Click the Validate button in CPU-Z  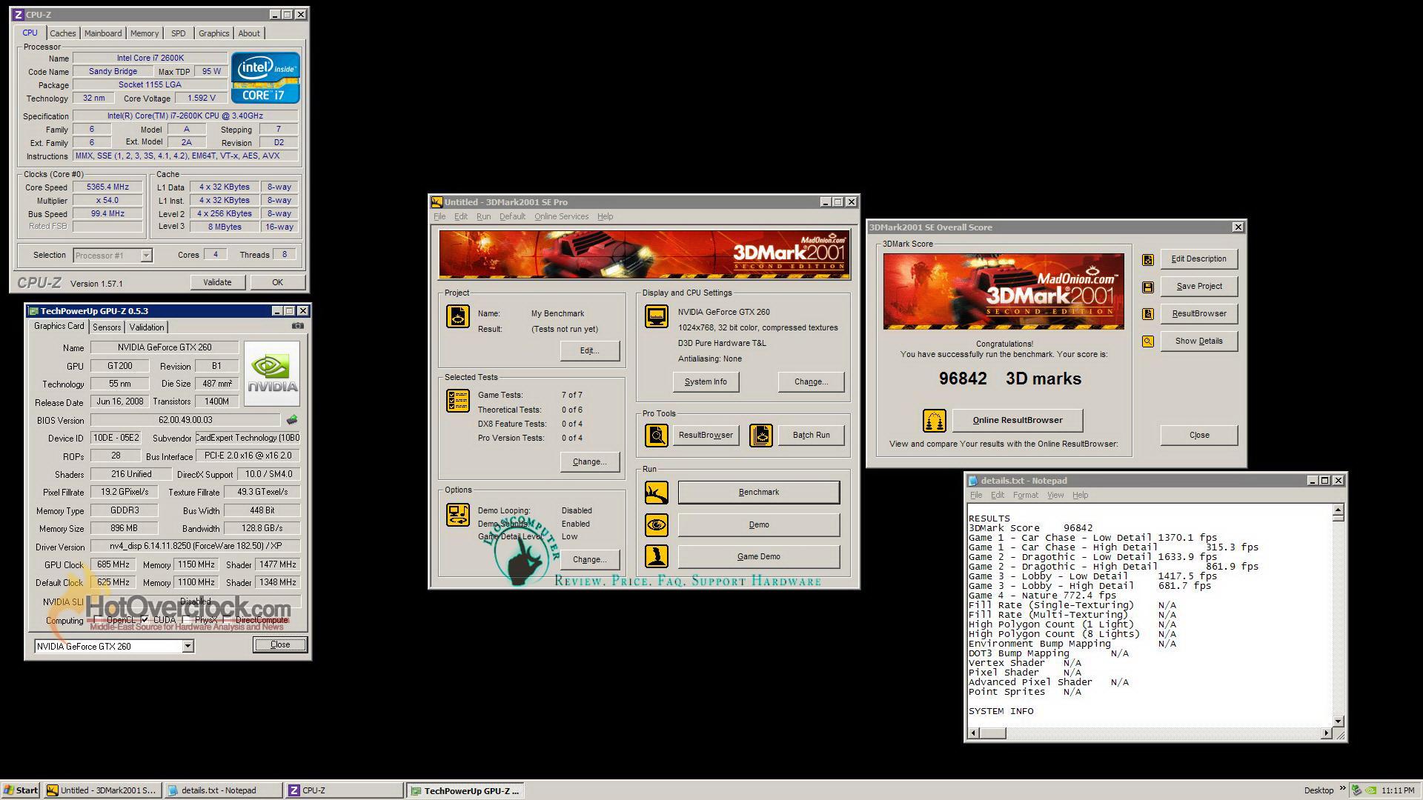pyautogui.click(x=217, y=282)
